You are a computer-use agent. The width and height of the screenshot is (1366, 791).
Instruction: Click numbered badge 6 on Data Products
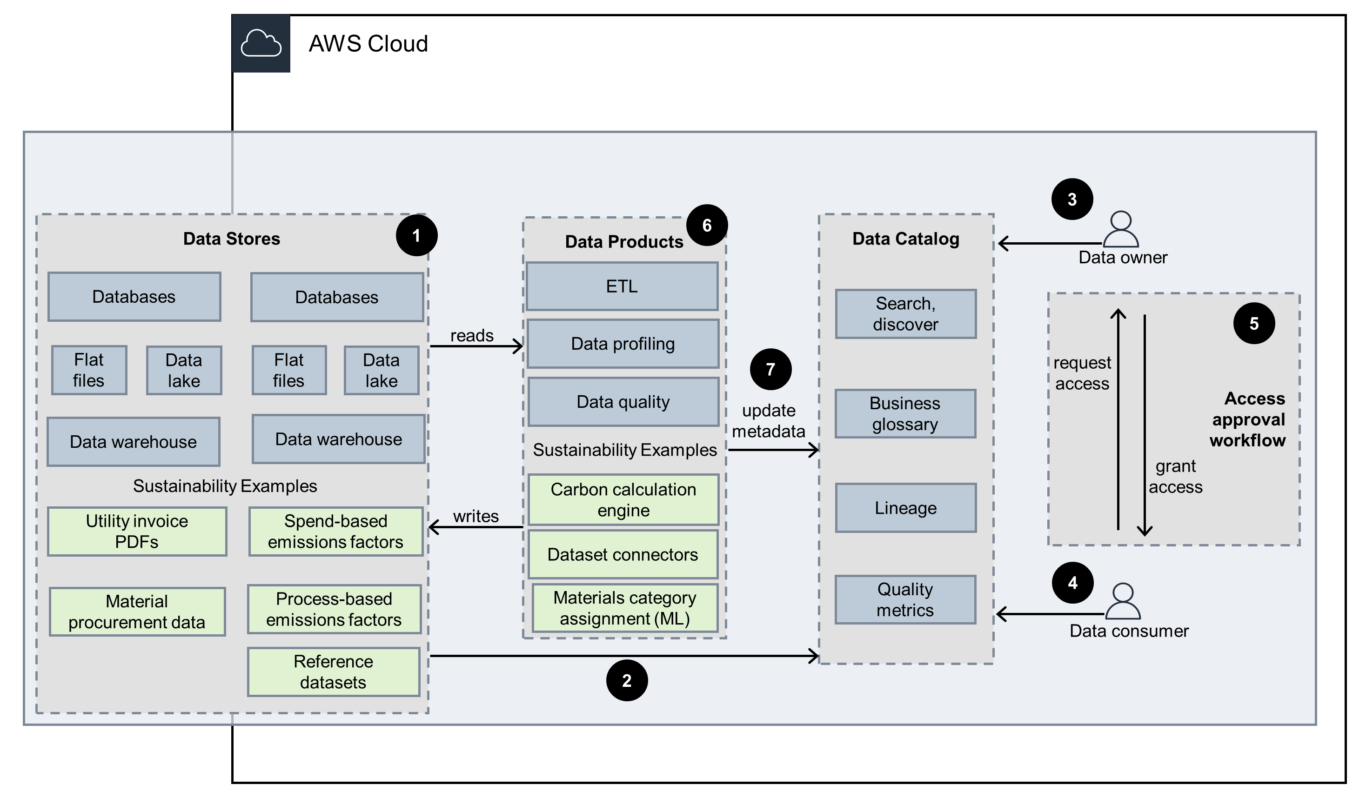[707, 226]
